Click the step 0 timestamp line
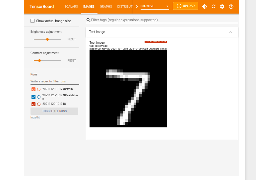Viewport: 256px width, 180px height. pos(128,49)
